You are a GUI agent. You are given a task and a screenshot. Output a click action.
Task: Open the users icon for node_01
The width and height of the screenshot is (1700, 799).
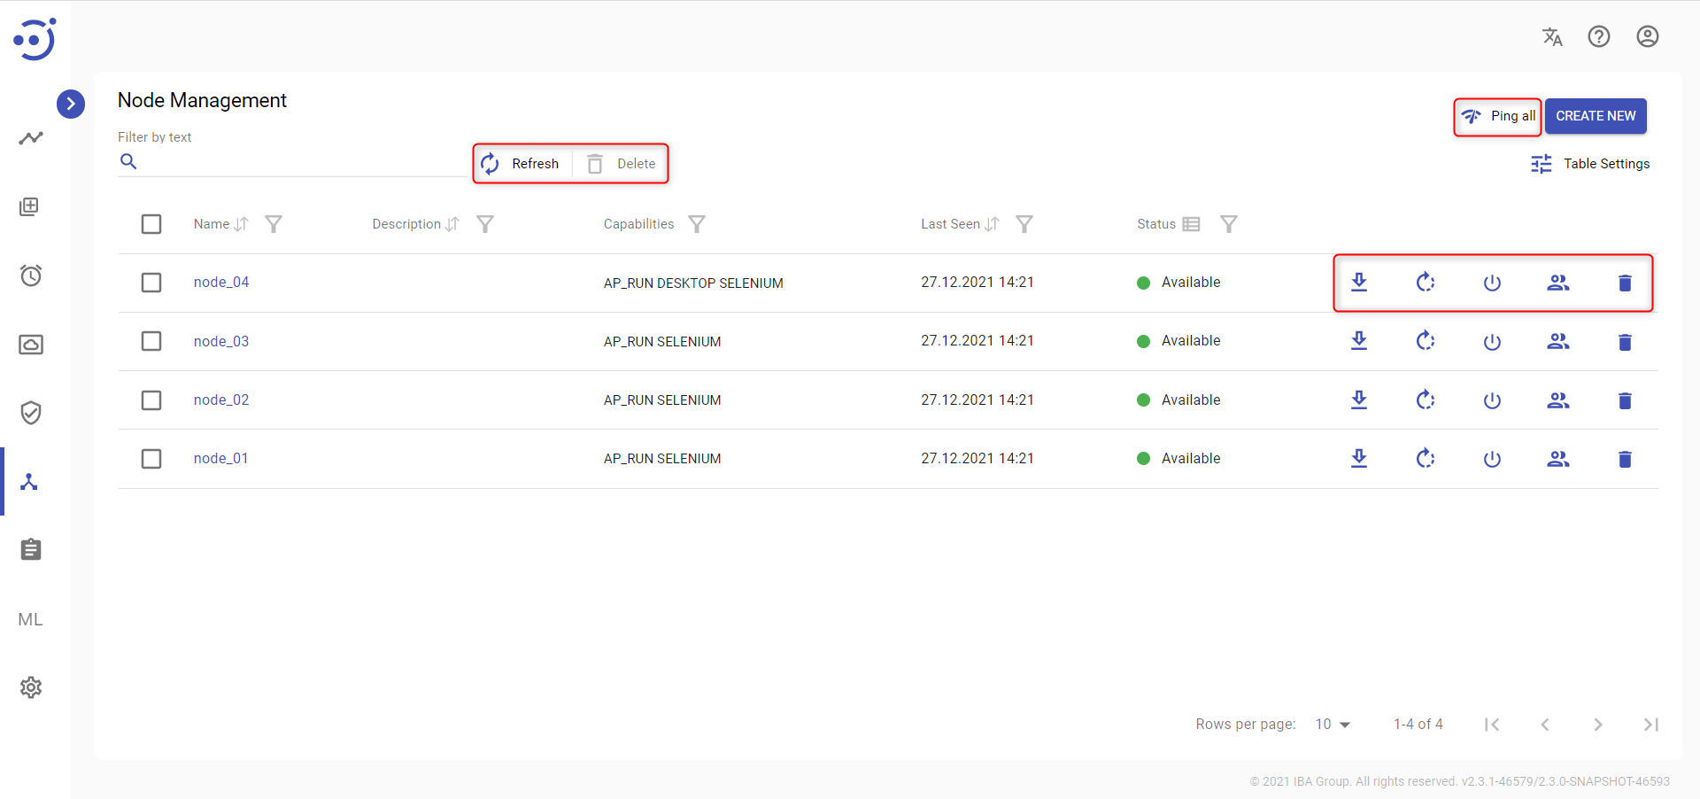pos(1558,459)
